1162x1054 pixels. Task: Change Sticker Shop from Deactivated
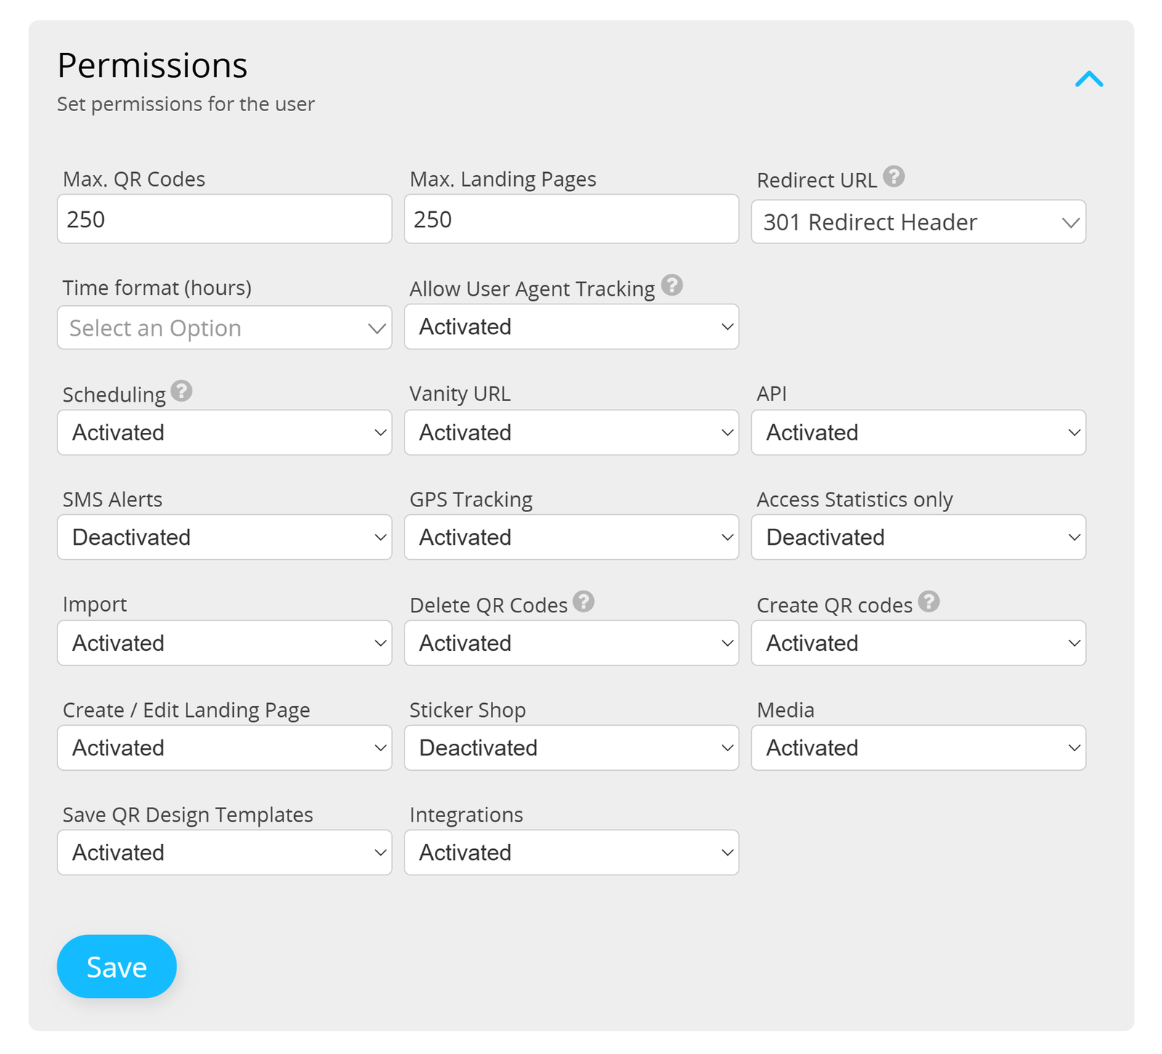pyautogui.click(x=571, y=747)
